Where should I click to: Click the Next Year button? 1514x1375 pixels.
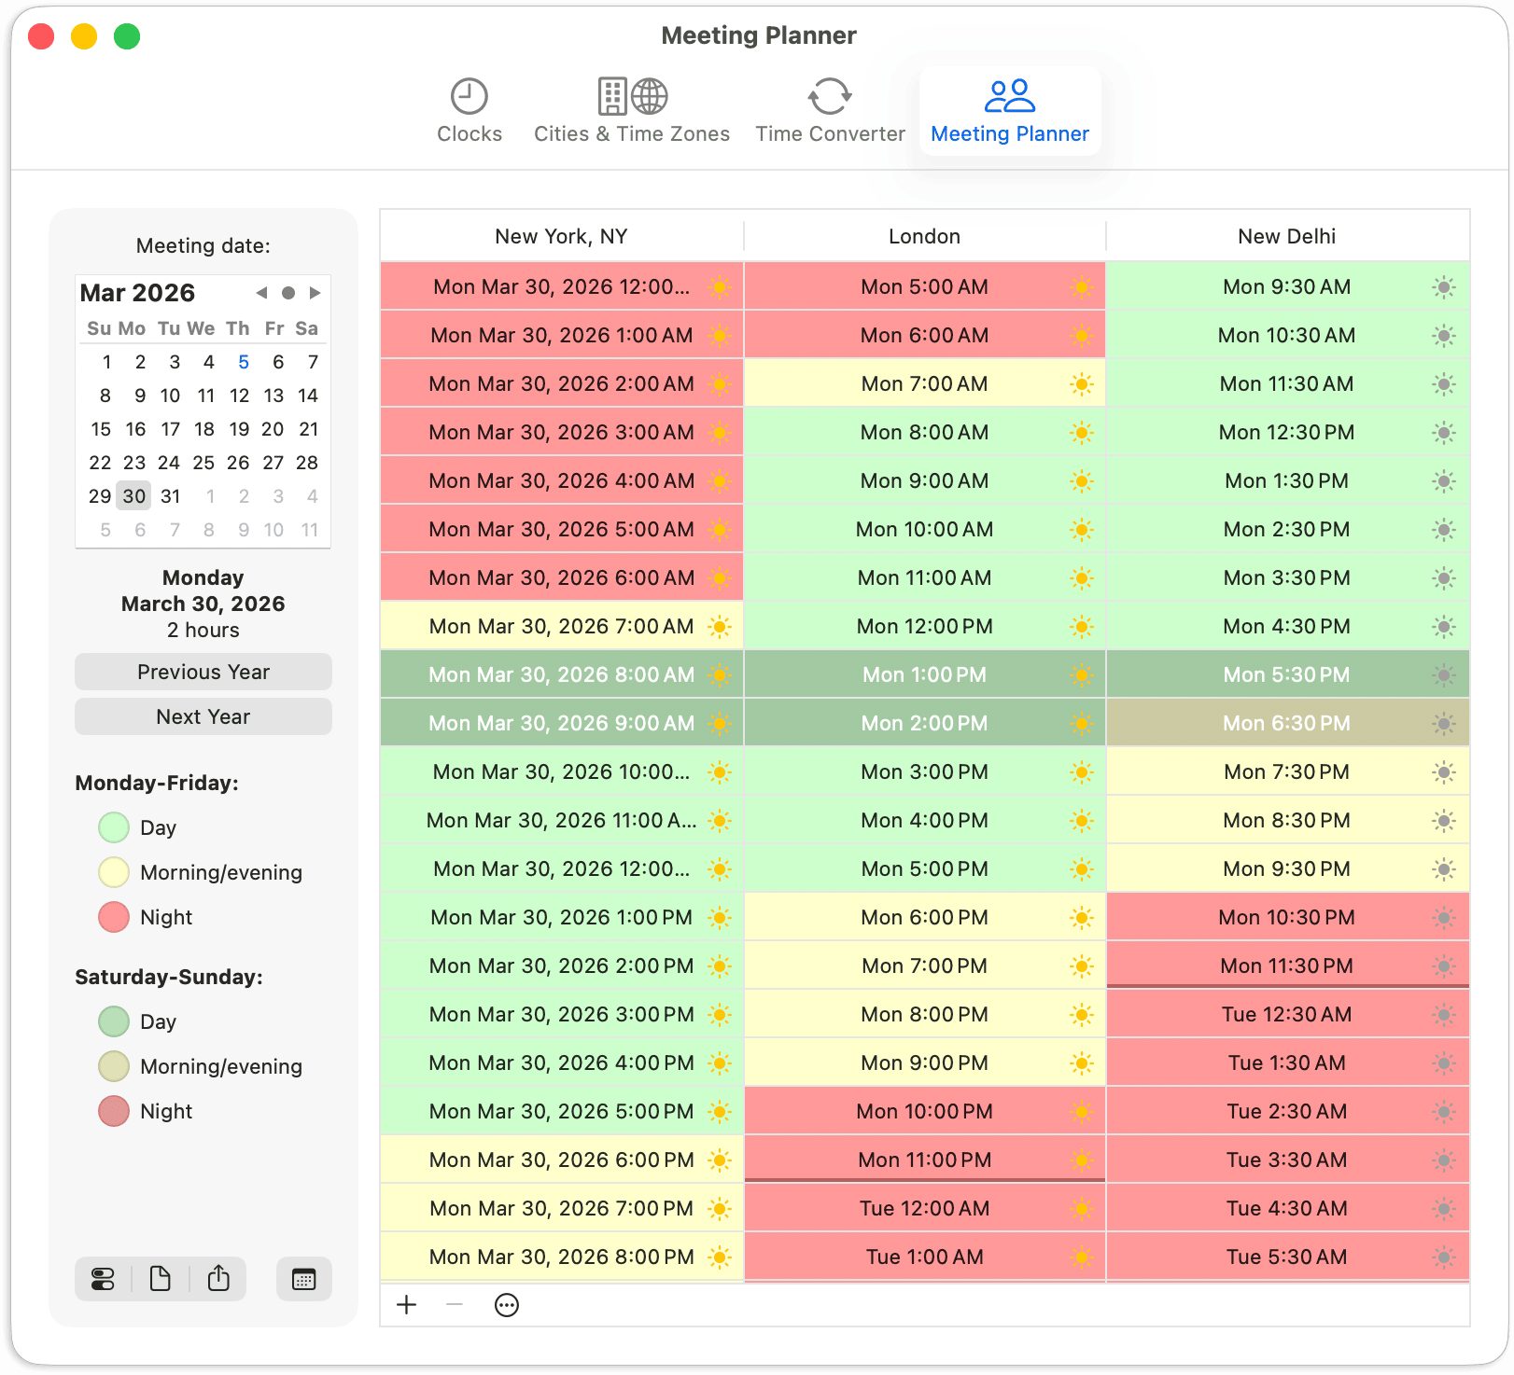pyautogui.click(x=203, y=716)
